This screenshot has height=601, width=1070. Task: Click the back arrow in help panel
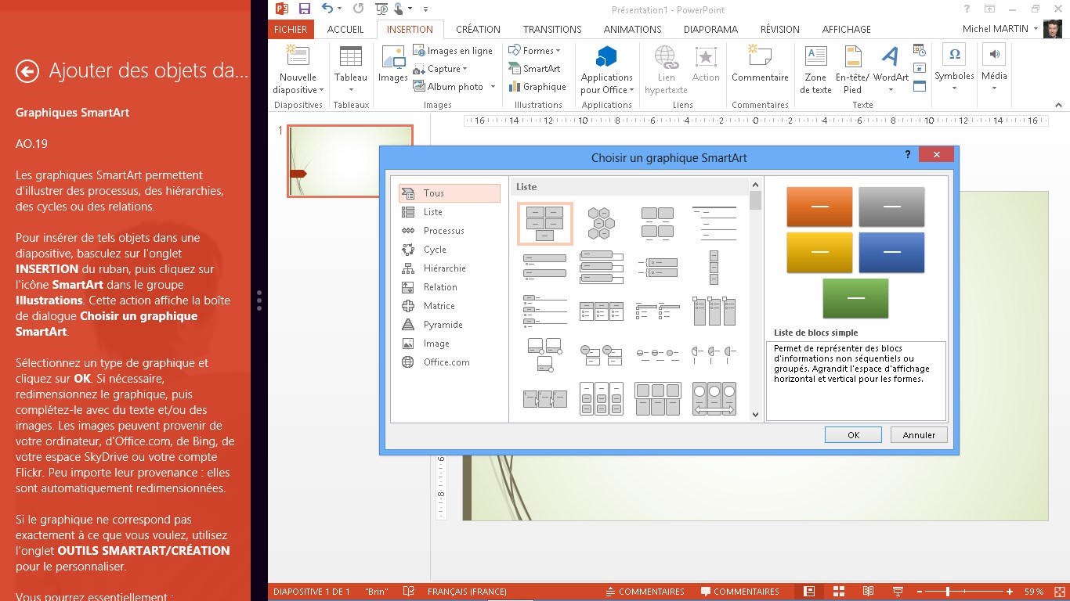27,72
